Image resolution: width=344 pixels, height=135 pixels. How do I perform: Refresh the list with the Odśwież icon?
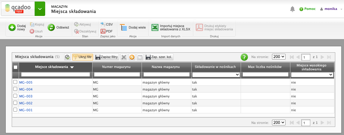51,27
